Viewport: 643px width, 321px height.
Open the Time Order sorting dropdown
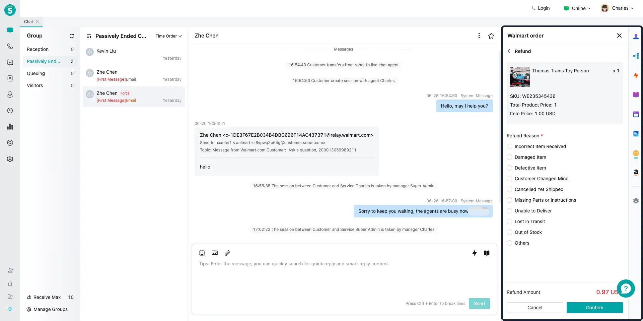(x=168, y=36)
